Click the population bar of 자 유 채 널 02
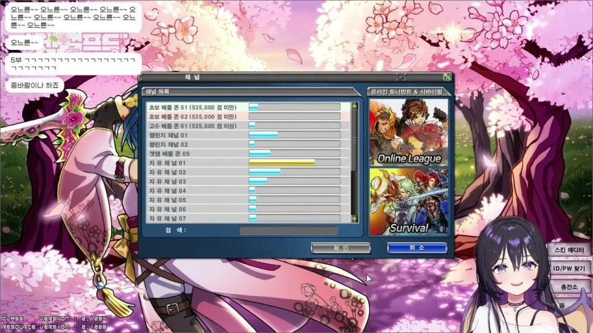Viewport: 593px width, 333px height. tap(265, 172)
